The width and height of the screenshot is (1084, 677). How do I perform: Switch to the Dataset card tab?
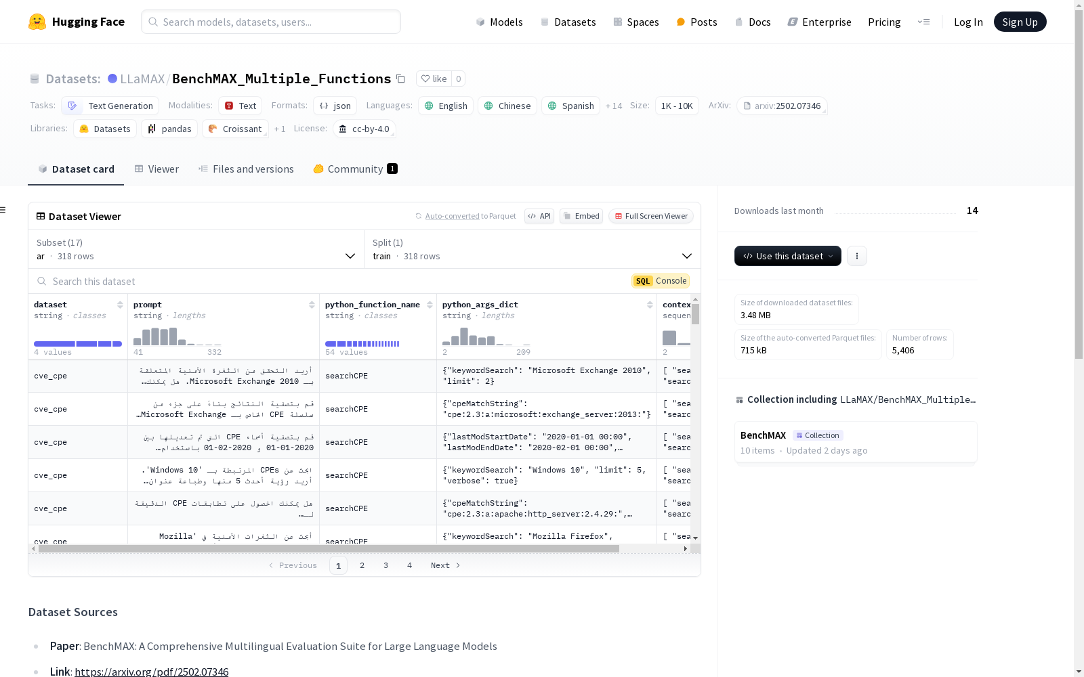(76, 169)
